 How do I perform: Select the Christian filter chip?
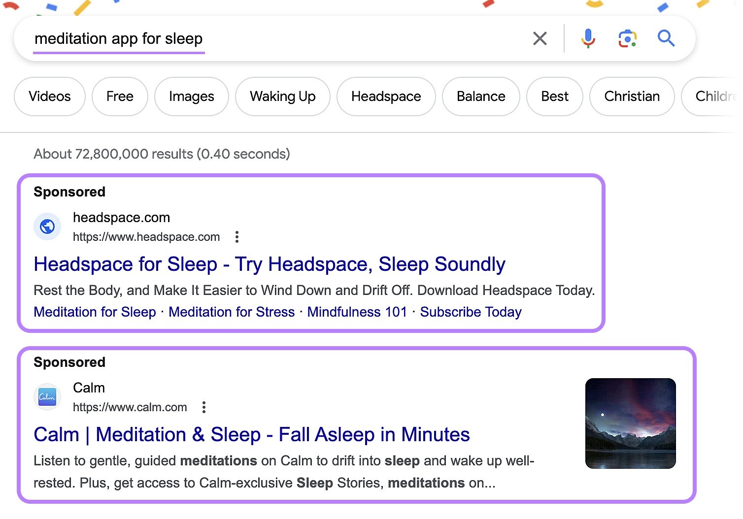coord(631,97)
